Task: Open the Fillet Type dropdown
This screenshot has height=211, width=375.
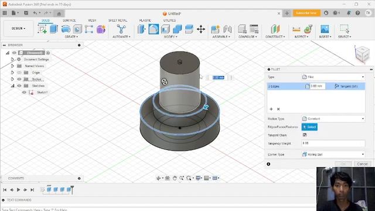Action: [x=333, y=77]
